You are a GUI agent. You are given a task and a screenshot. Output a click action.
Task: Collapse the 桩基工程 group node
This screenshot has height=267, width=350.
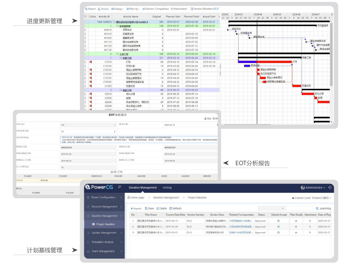click(121, 58)
